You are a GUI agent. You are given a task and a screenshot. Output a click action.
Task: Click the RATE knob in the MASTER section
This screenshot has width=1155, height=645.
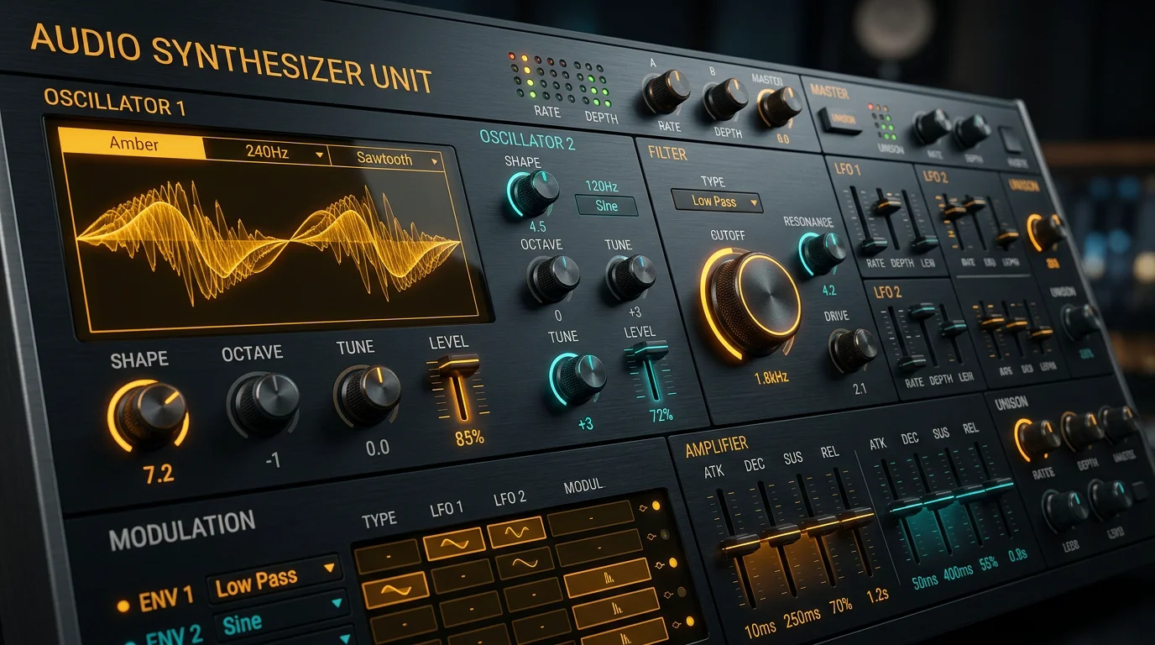pyautogui.click(x=932, y=126)
